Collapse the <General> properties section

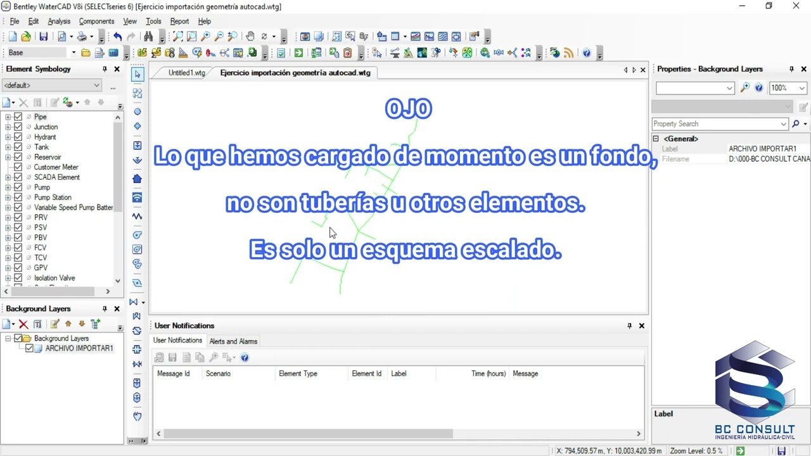[656, 139]
